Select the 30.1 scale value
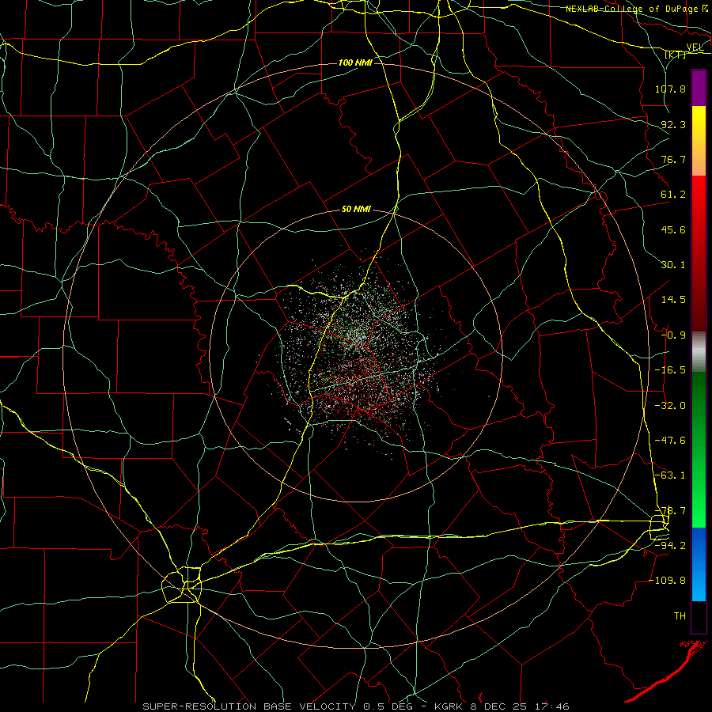The width and height of the screenshot is (712, 712). [x=673, y=265]
